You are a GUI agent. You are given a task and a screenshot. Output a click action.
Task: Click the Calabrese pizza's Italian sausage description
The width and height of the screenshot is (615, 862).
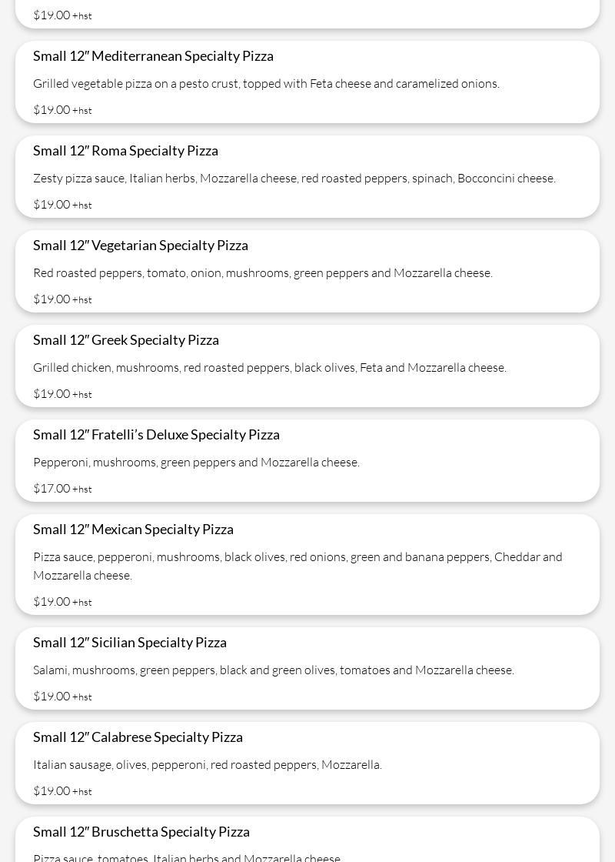[x=208, y=765]
